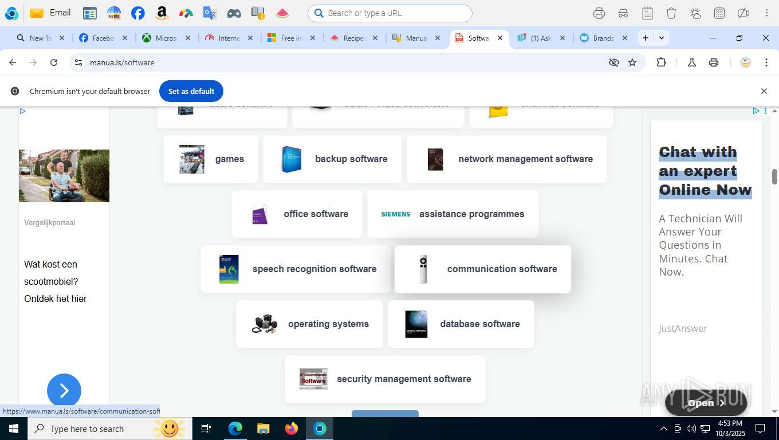
Task: Open security management software category
Action: click(x=385, y=379)
